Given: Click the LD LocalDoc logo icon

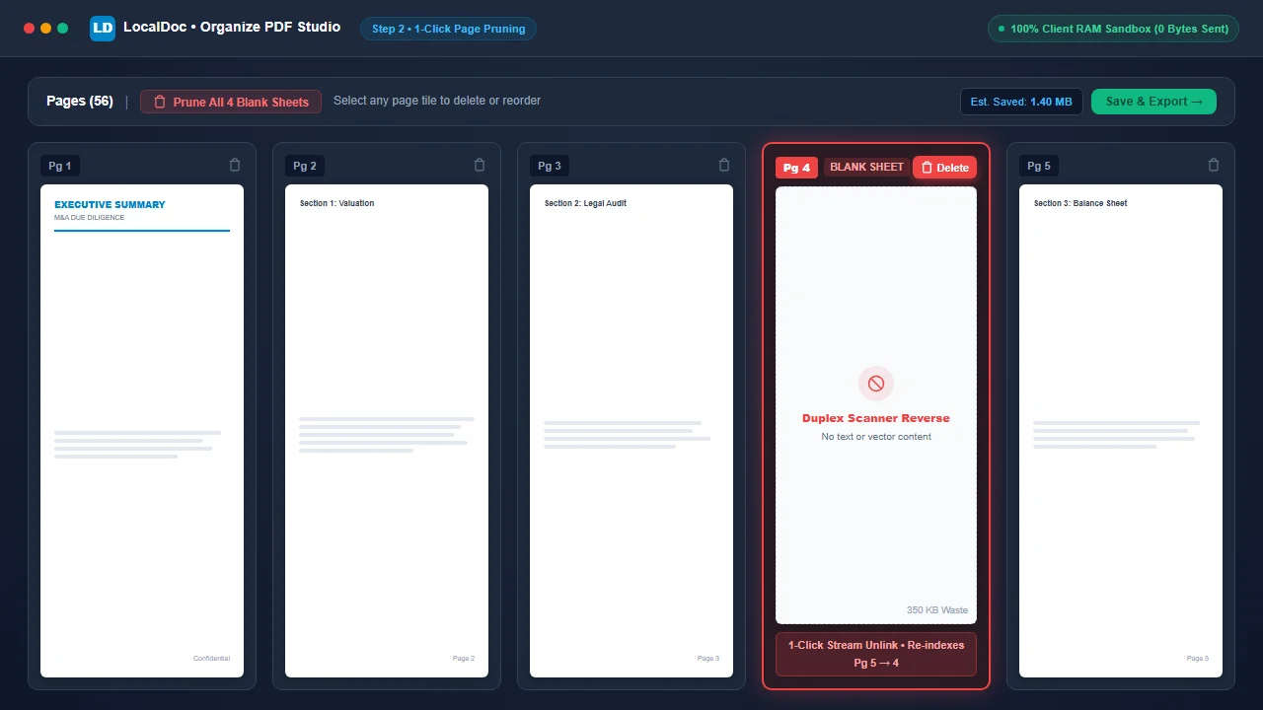Looking at the screenshot, I should tap(103, 28).
